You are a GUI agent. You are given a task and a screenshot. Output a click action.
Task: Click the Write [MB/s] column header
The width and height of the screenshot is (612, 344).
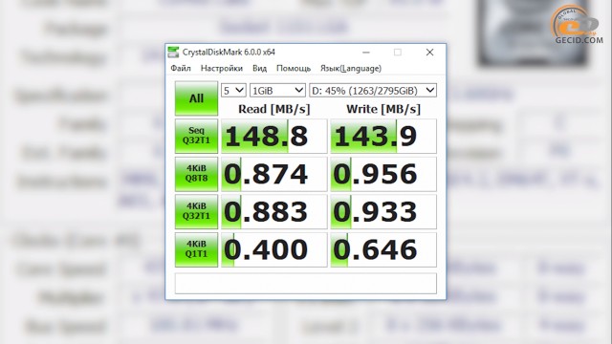[x=383, y=109]
